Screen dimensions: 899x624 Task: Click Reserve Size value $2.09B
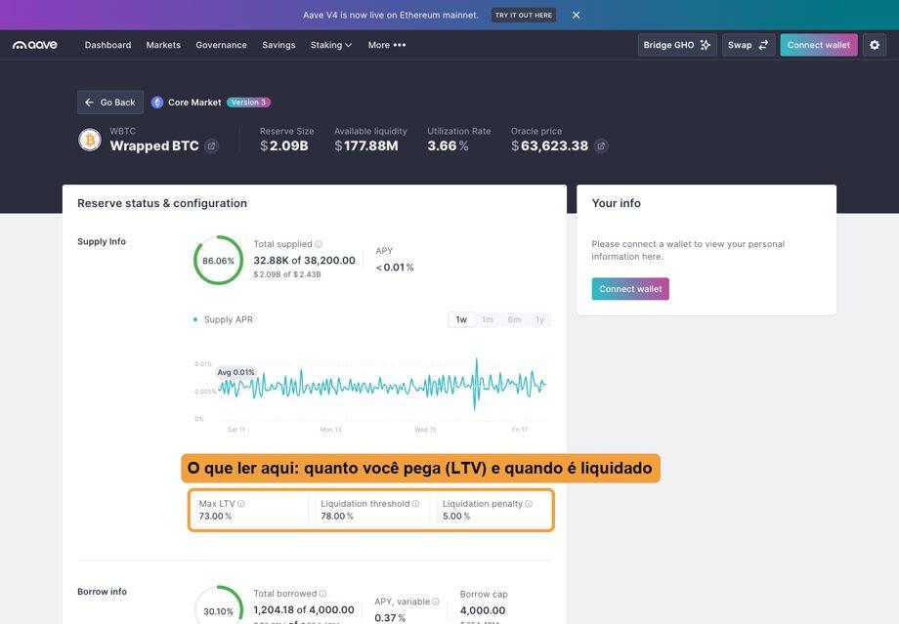(283, 146)
